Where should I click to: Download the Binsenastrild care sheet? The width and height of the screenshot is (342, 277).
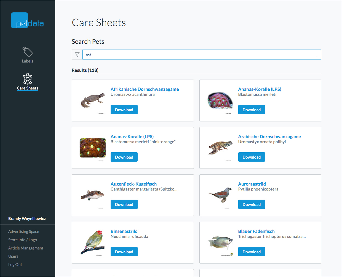tap(124, 251)
